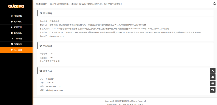Open 网站导航 in the sidebar
The height and width of the screenshot is (105, 217).
pyautogui.click(x=16, y=16)
